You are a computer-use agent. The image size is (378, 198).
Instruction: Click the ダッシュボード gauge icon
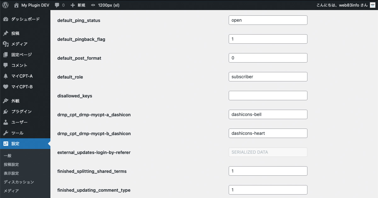pyautogui.click(x=6, y=19)
